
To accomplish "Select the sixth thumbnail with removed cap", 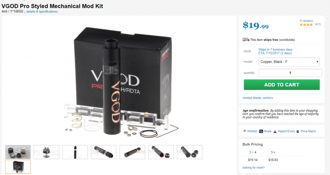I will (161, 152).
